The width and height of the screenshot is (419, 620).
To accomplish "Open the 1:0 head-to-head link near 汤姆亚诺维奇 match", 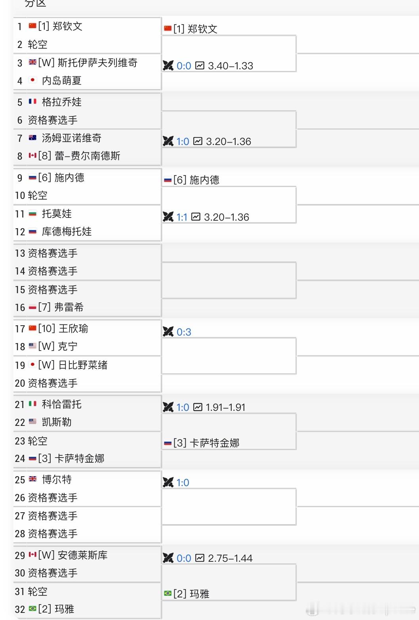I will [x=183, y=141].
